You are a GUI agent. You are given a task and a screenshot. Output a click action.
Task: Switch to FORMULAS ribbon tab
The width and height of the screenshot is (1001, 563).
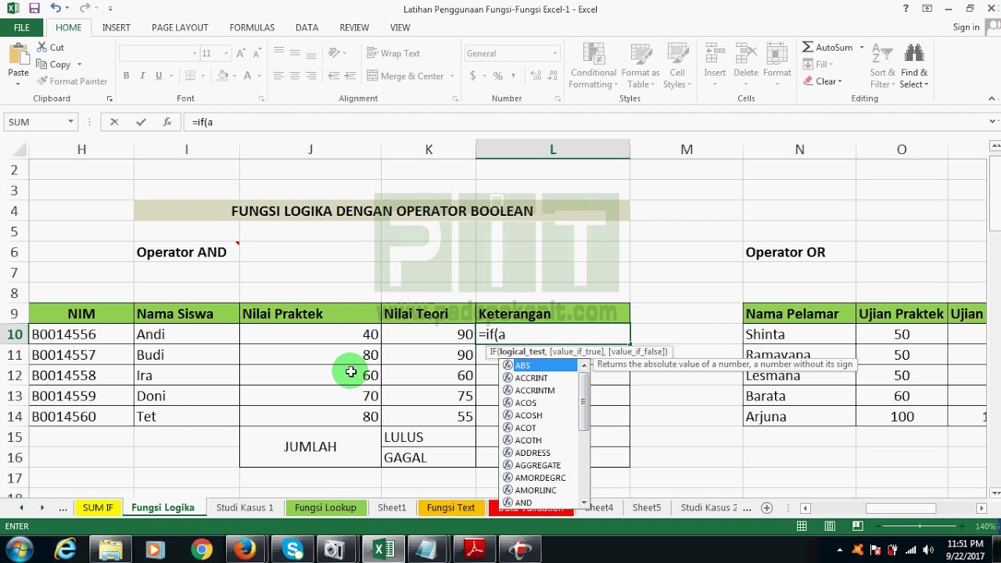252,27
